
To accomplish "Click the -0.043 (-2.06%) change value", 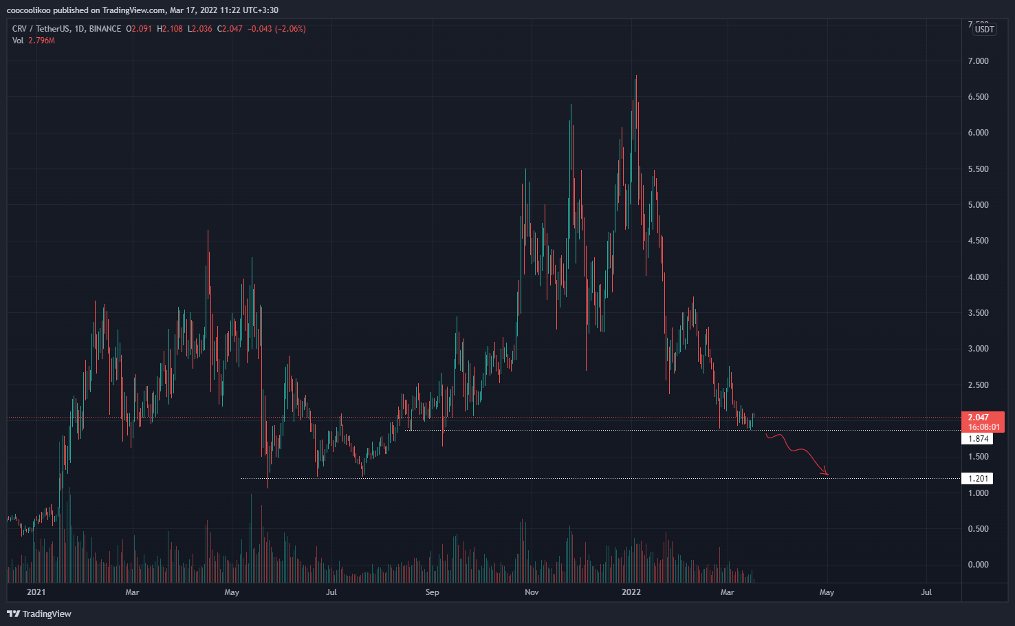I will pos(276,29).
